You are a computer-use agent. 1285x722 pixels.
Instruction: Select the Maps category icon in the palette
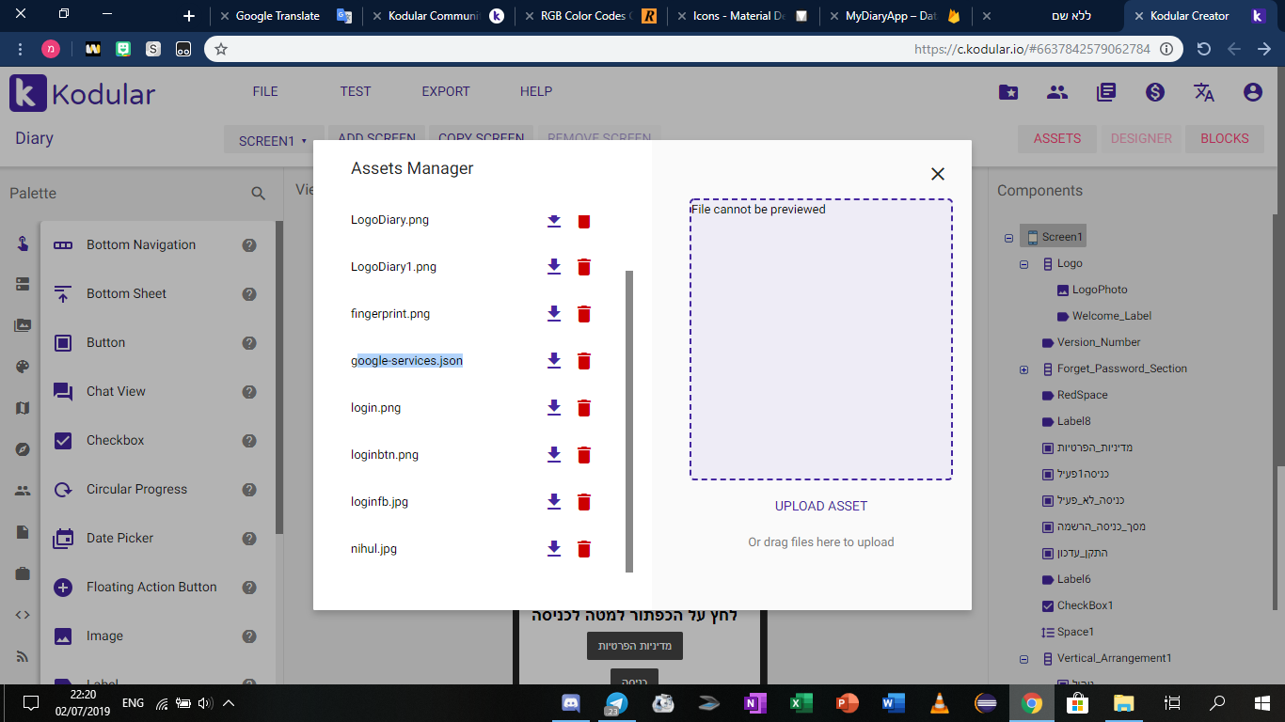point(22,408)
